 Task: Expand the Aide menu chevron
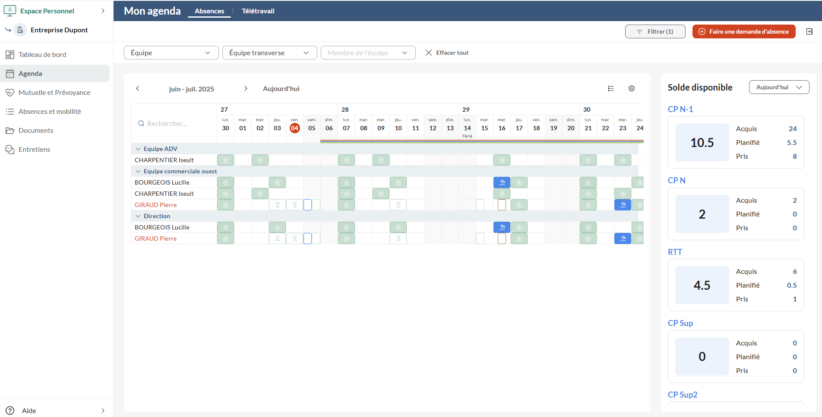103,411
